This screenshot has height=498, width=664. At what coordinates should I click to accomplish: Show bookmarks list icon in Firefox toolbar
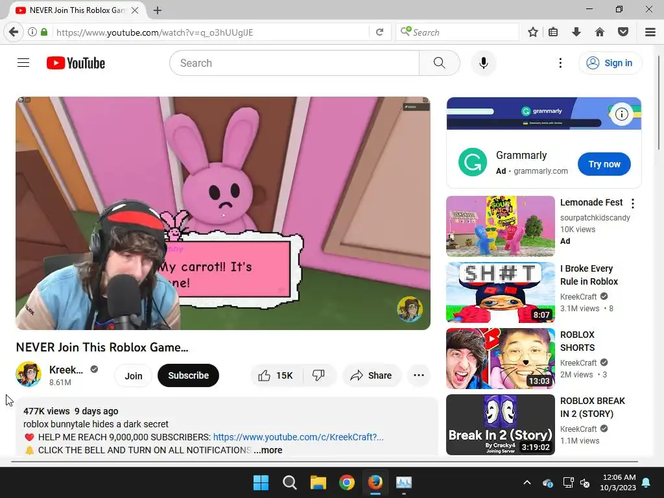tap(553, 32)
